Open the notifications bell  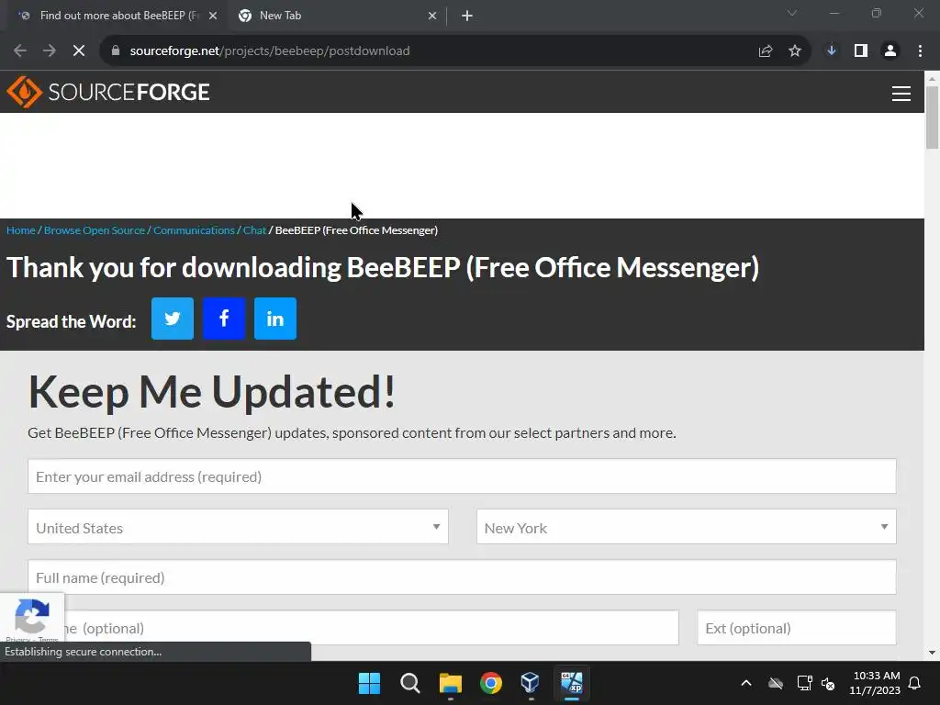pos(915,683)
